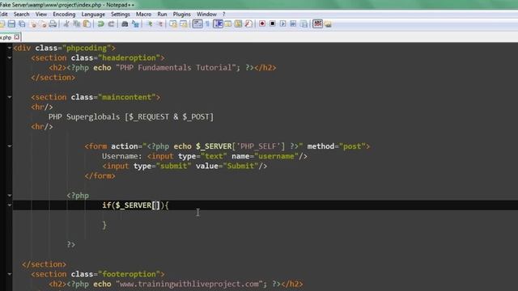The height and width of the screenshot is (291, 518).
Task: Open the Search menu
Action: click(22, 15)
